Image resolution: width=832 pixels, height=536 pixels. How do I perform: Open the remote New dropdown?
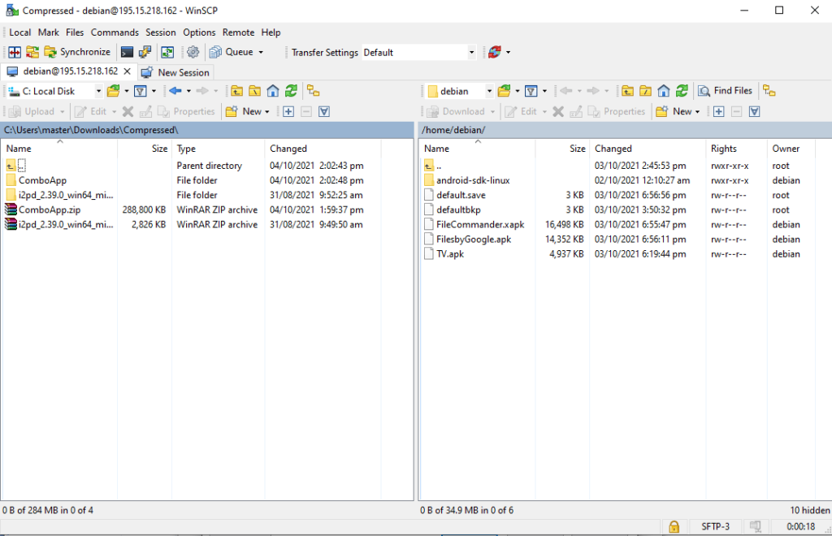pos(678,111)
